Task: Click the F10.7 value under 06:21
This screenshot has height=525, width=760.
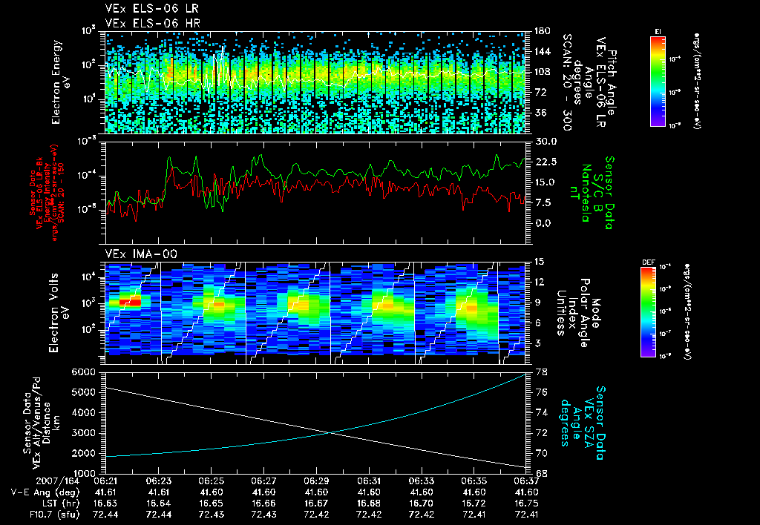Action: [x=105, y=515]
